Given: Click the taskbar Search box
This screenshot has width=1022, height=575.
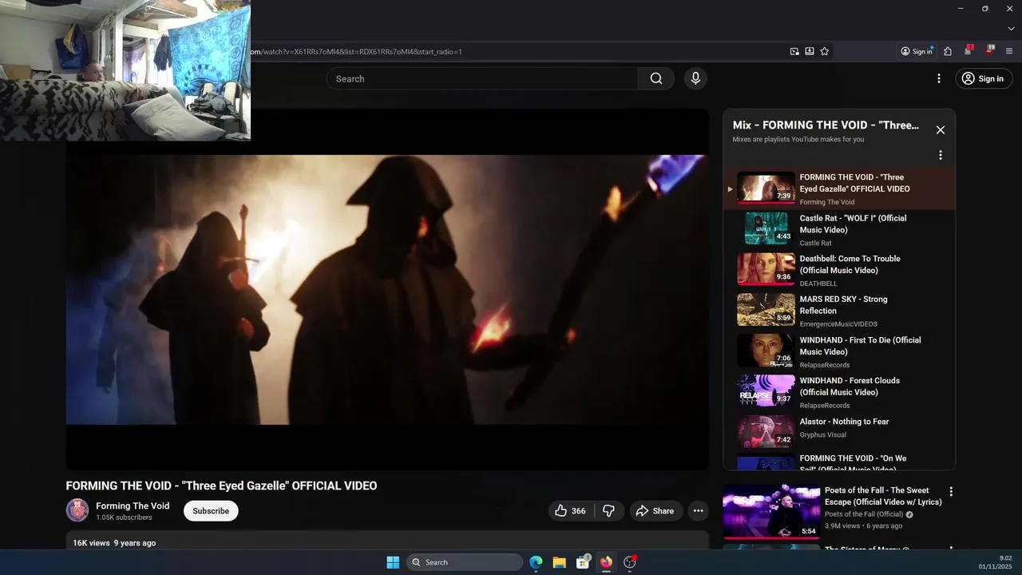Looking at the screenshot, I should pyautogui.click(x=465, y=562).
